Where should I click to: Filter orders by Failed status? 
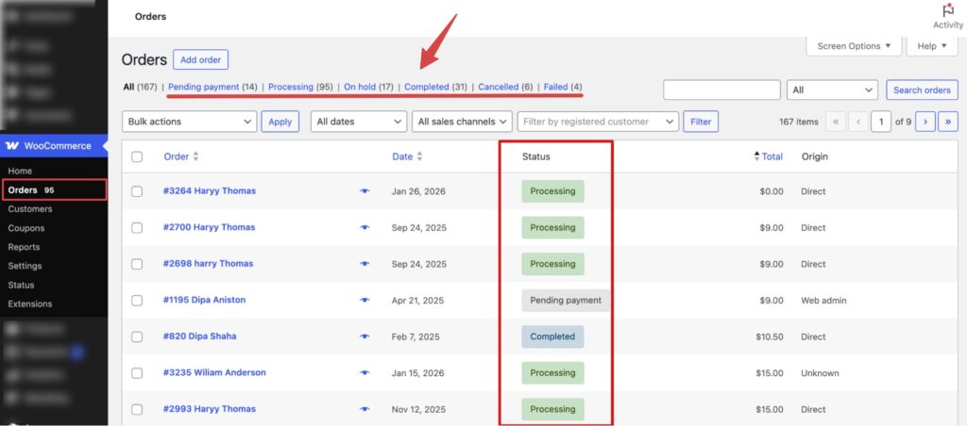point(555,87)
